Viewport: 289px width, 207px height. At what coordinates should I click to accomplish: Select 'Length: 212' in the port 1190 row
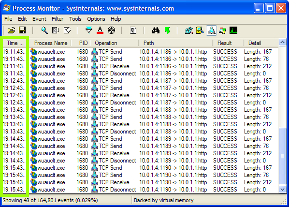[258, 182]
